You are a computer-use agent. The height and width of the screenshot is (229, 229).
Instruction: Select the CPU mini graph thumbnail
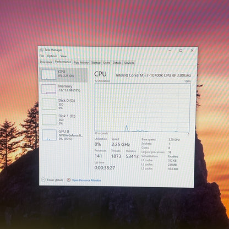coord(48,75)
